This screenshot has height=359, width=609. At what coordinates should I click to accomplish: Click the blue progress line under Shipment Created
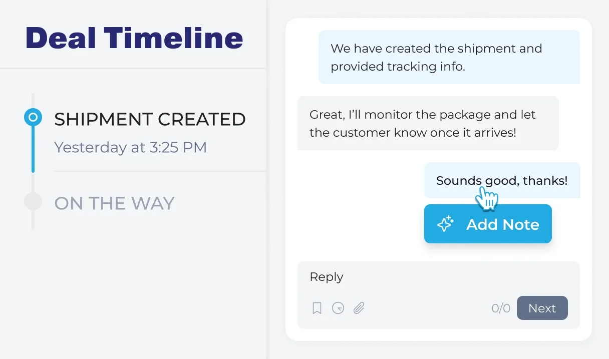(x=33, y=149)
